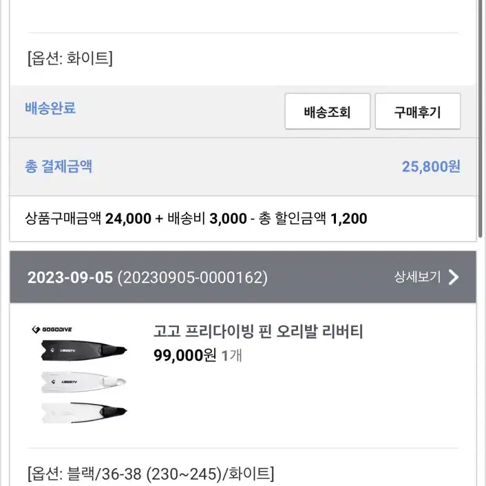Click the black Liberty fin image
The height and width of the screenshot is (486, 486).
pos(84,350)
